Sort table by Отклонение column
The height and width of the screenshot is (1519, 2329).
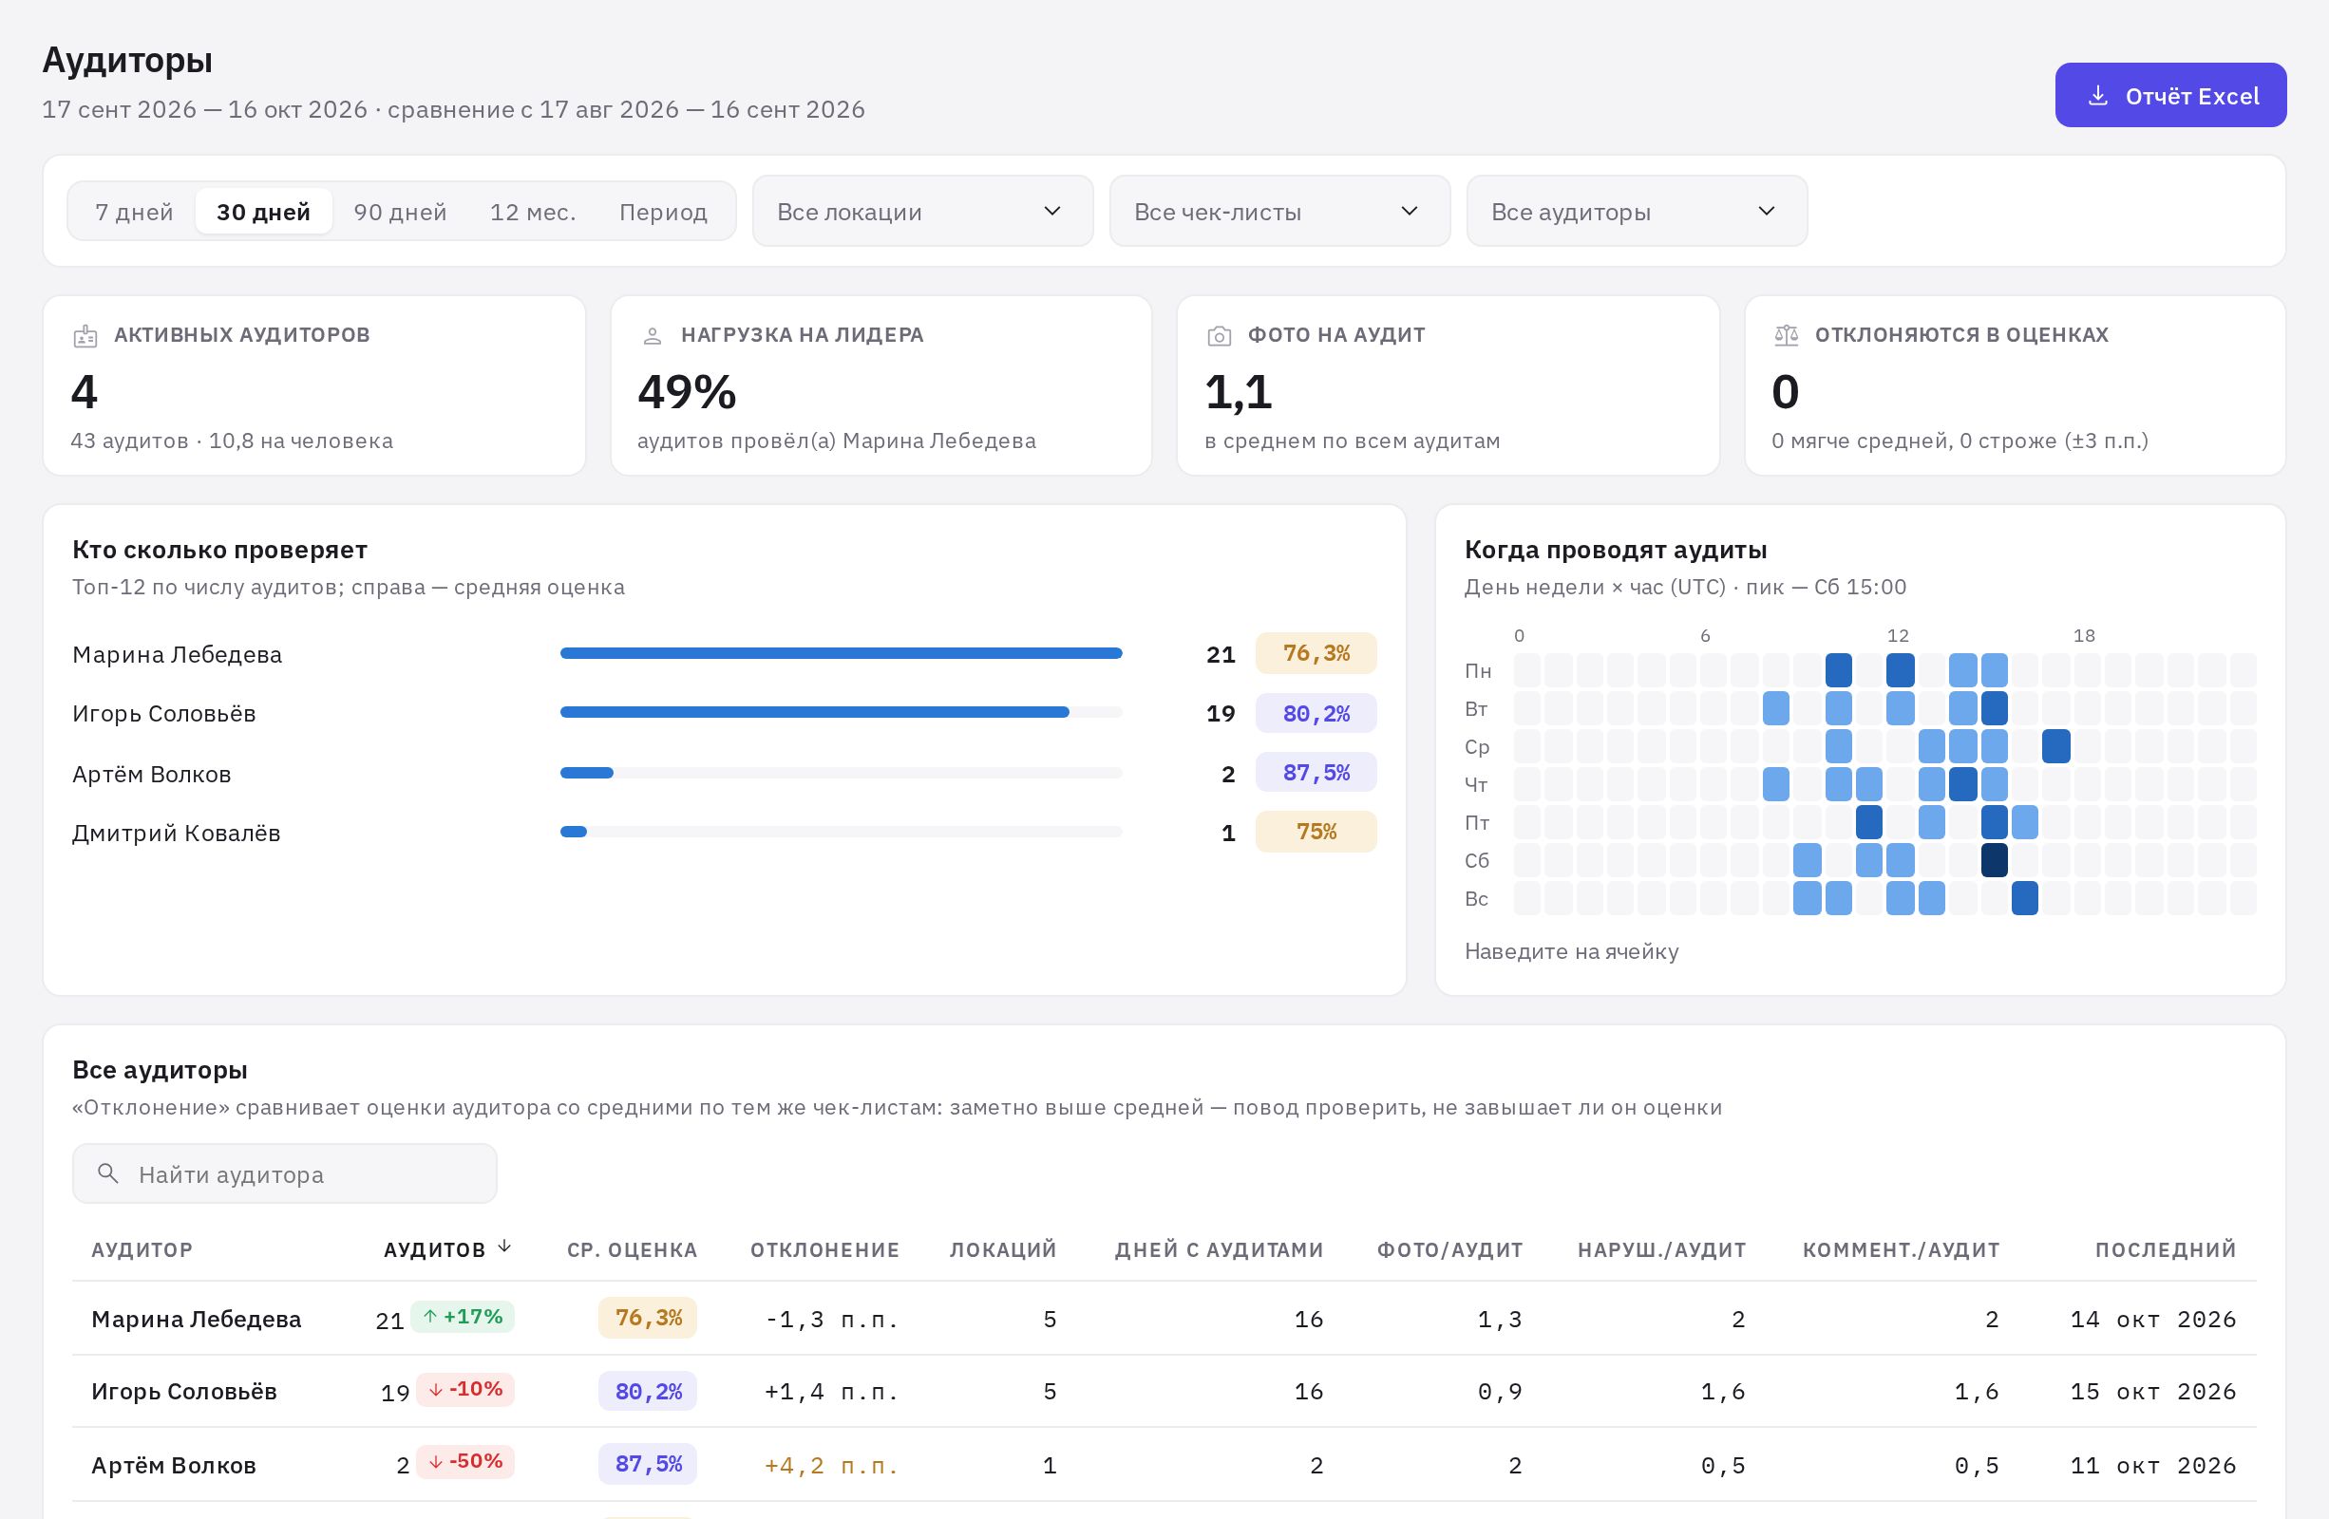[x=825, y=1250]
